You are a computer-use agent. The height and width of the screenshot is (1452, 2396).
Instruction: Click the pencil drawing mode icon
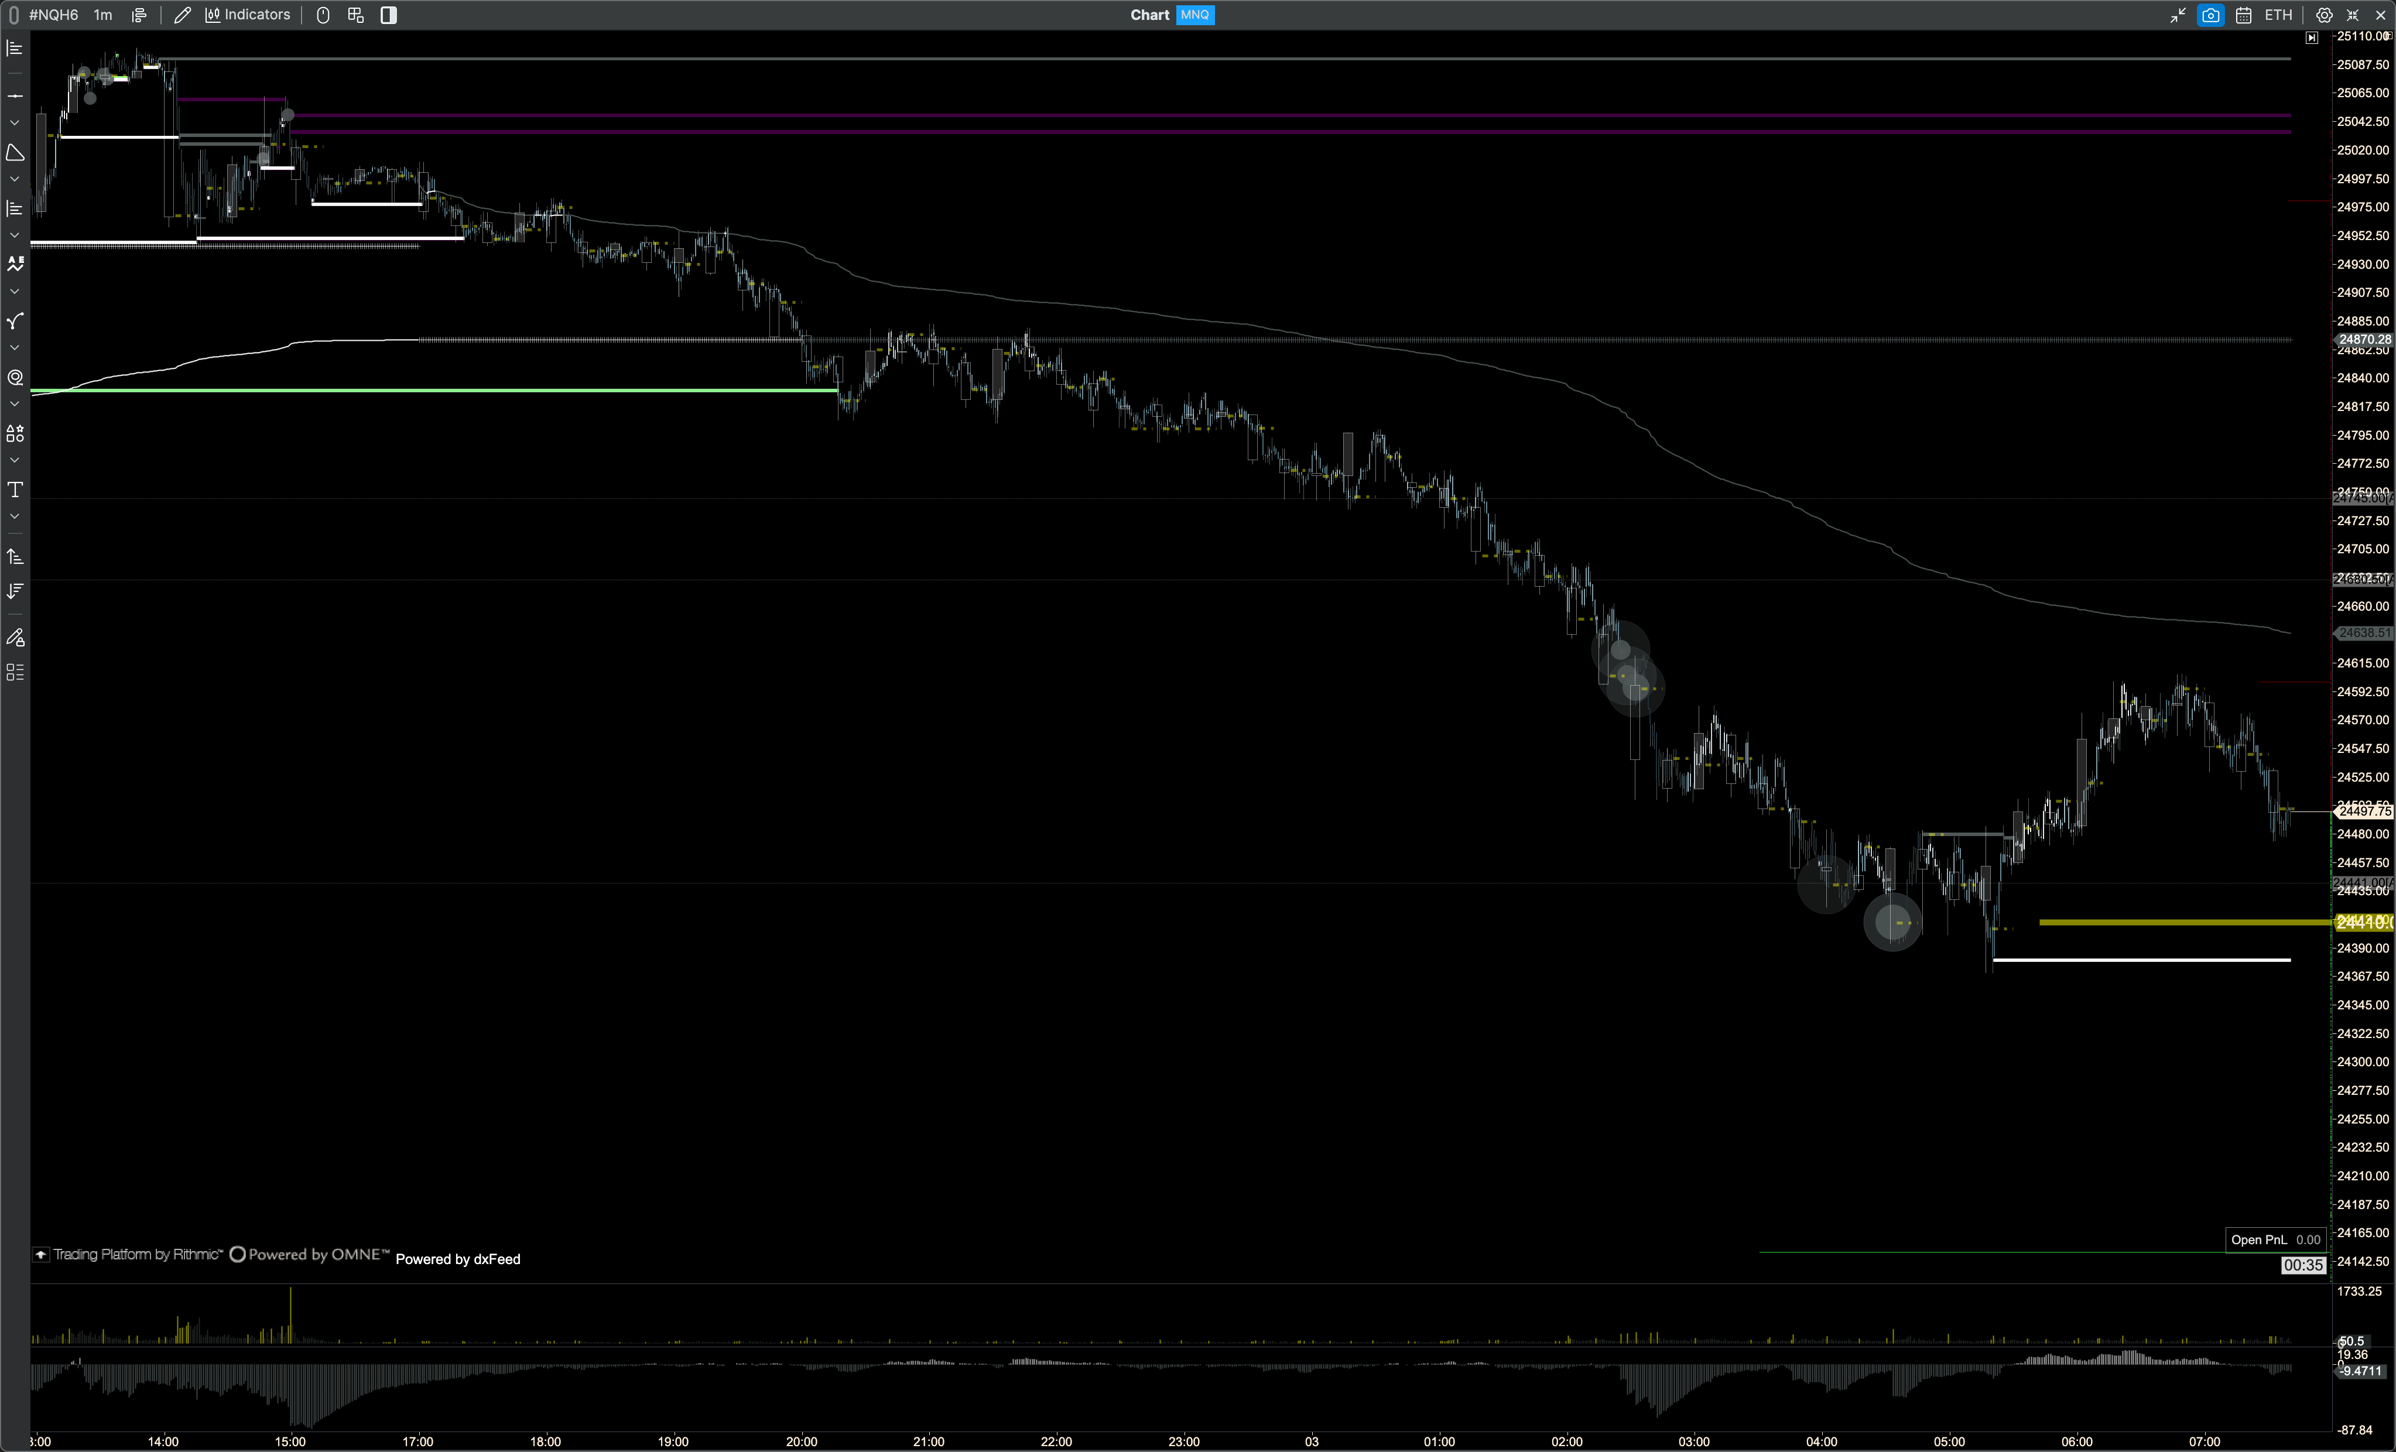point(182,15)
